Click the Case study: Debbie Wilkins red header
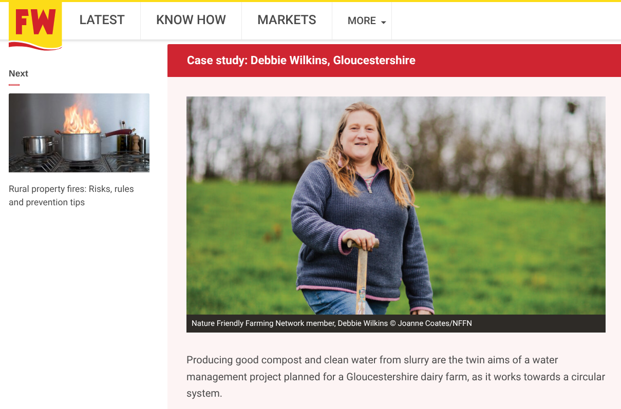Viewport: 621px width, 409px height. [x=394, y=61]
